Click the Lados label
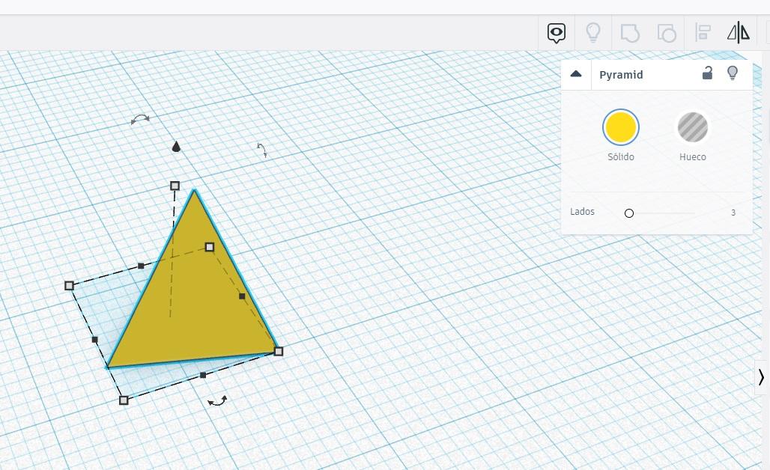 (x=583, y=212)
